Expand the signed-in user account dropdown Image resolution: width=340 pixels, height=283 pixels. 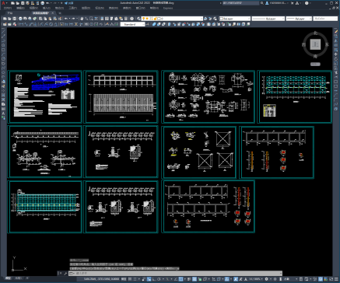click(x=277, y=3)
